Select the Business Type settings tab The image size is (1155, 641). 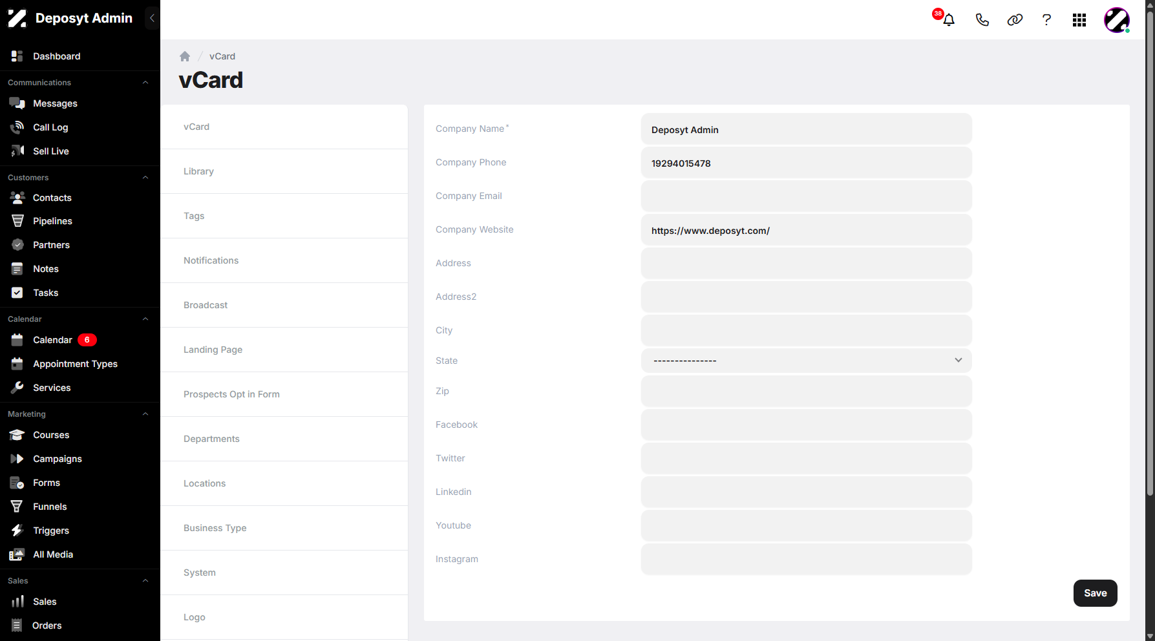pos(284,528)
